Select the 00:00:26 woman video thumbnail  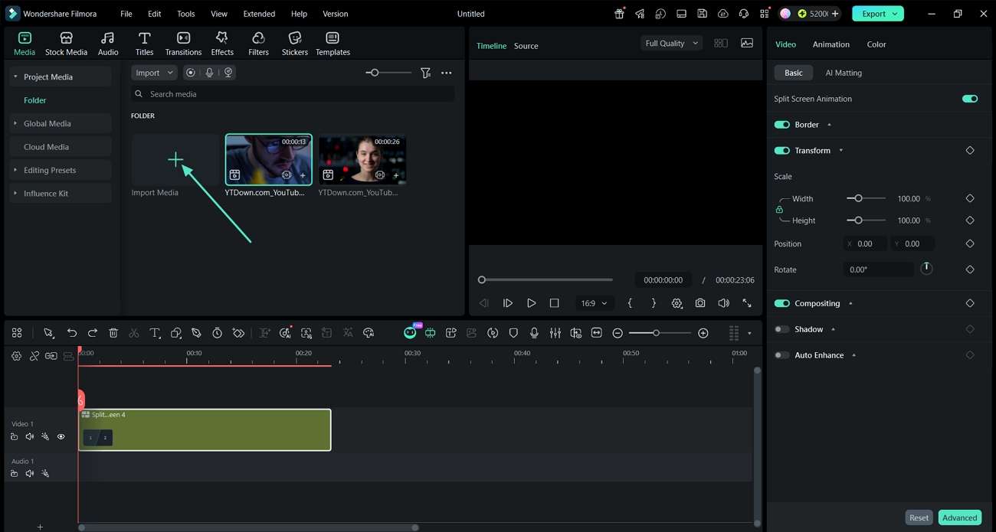tap(362, 159)
